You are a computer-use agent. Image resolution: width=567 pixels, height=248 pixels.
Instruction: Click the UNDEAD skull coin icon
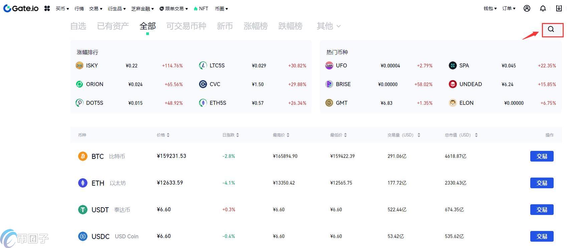pos(453,84)
